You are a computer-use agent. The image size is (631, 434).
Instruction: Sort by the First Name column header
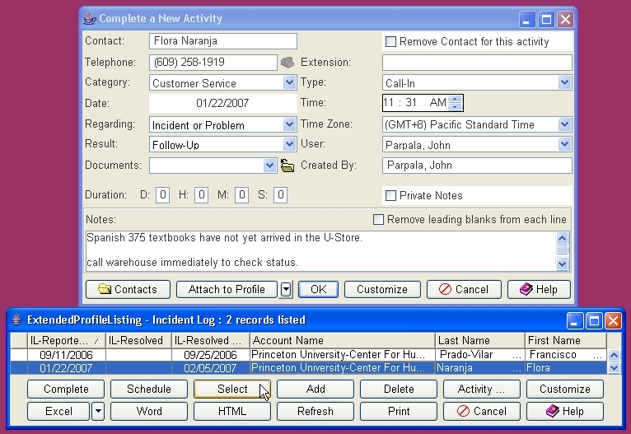[566, 341]
